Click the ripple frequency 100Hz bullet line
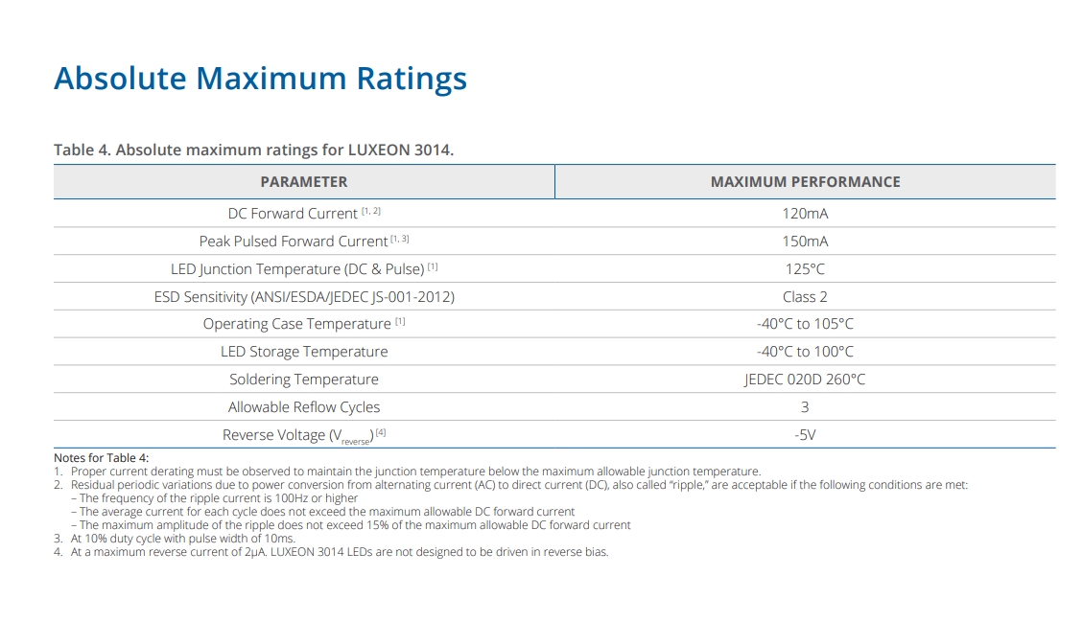The width and height of the screenshot is (1083, 622). pos(215,497)
